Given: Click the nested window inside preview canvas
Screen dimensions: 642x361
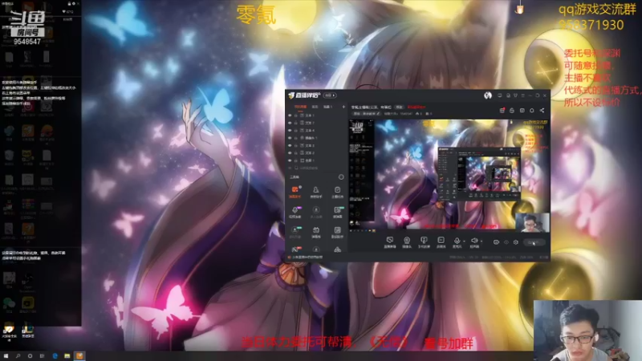Looking at the screenshot, I should click(479, 173).
